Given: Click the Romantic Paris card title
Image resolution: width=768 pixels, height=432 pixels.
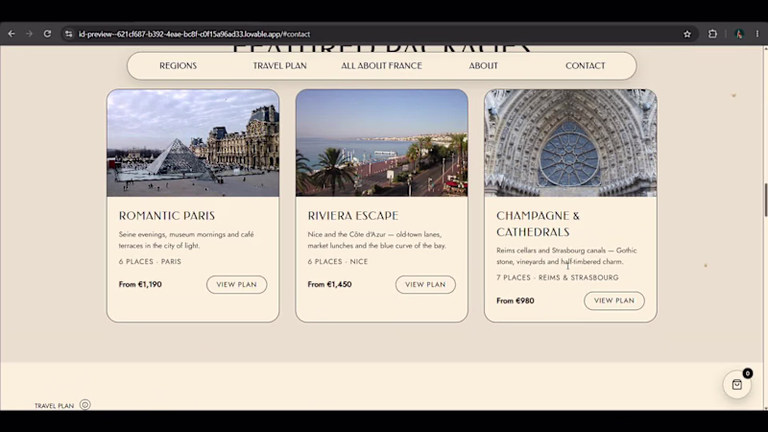Looking at the screenshot, I should (x=166, y=216).
